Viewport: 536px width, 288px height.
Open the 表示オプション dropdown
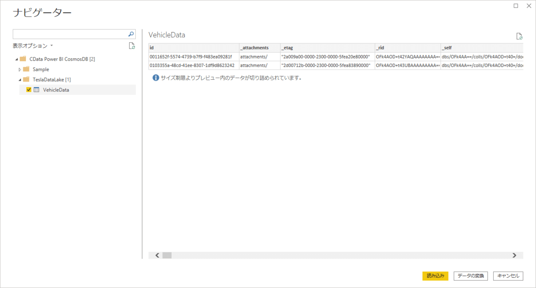click(33, 45)
